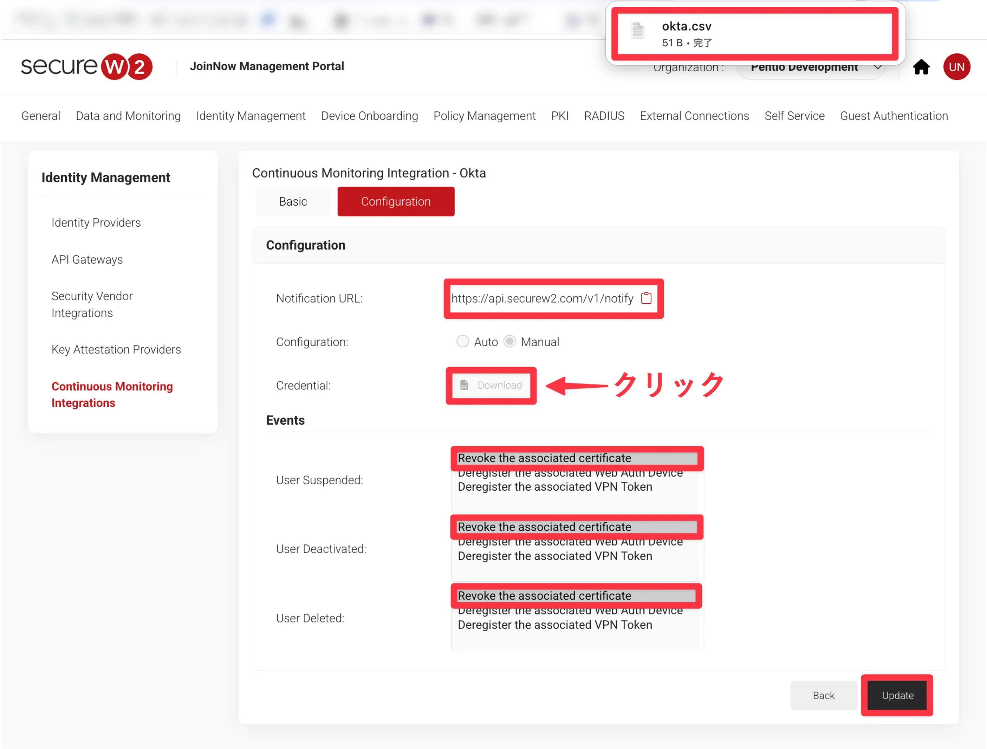Open the Policy Management menu
This screenshot has height=749, width=987.
click(x=484, y=116)
